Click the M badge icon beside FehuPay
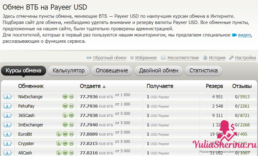Screen dimensions: 258x156 (x=71, y=106)
